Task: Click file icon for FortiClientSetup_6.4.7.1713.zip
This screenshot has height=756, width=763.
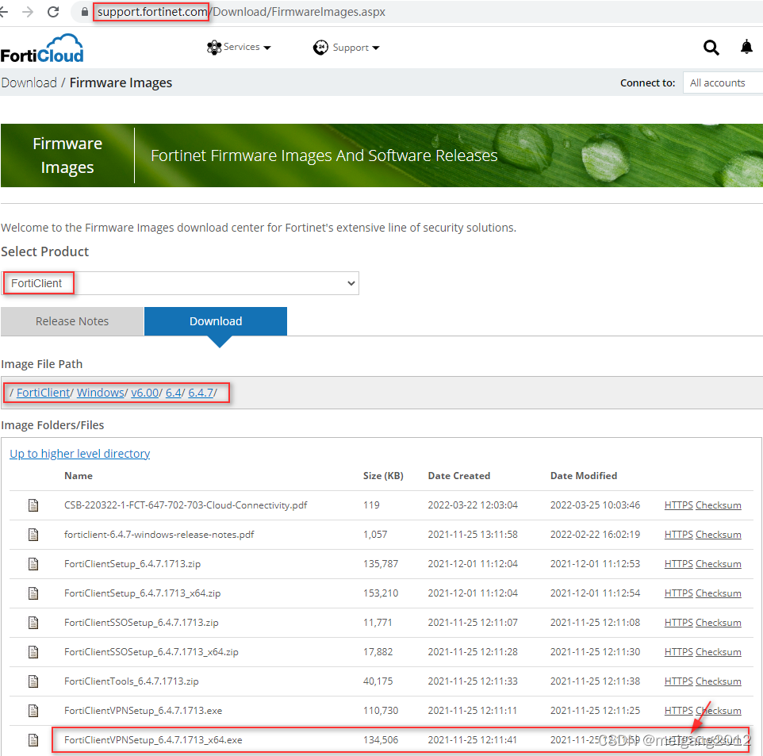Action: pyautogui.click(x=33, y=564)
